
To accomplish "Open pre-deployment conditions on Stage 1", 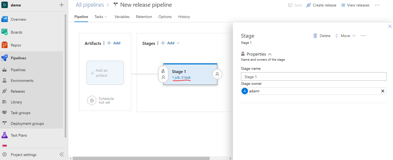I will pos(163,74).
